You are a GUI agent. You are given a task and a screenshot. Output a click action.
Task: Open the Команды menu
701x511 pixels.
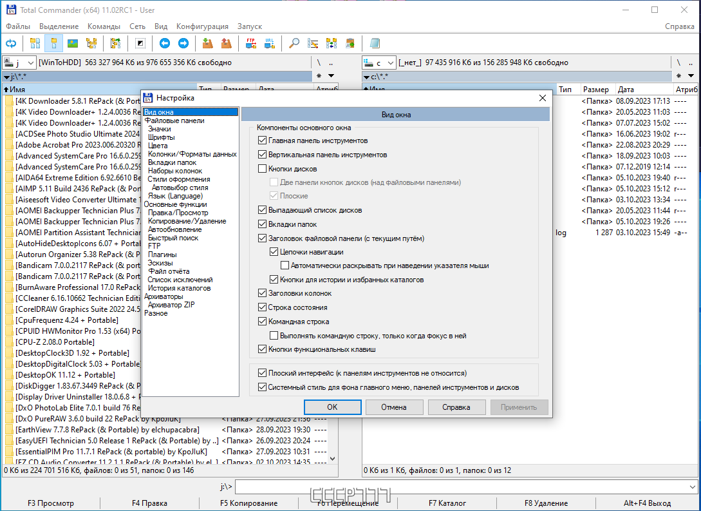[104, 26]
